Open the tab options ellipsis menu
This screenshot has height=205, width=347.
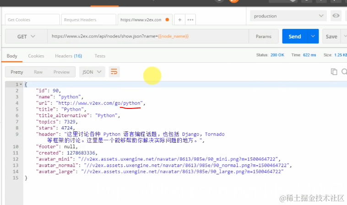click(190, 20)
